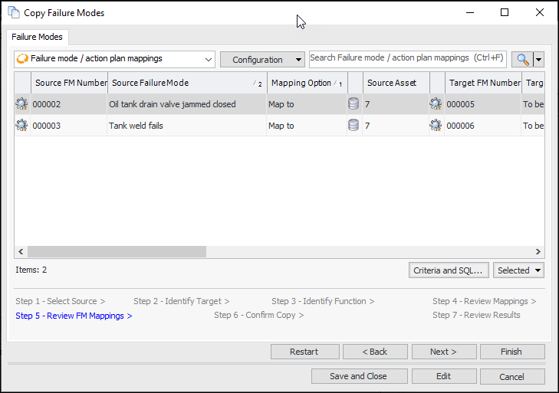Click 'Map to' in the Tank weld fails row
559x393 pixels.
coord(281,126)
